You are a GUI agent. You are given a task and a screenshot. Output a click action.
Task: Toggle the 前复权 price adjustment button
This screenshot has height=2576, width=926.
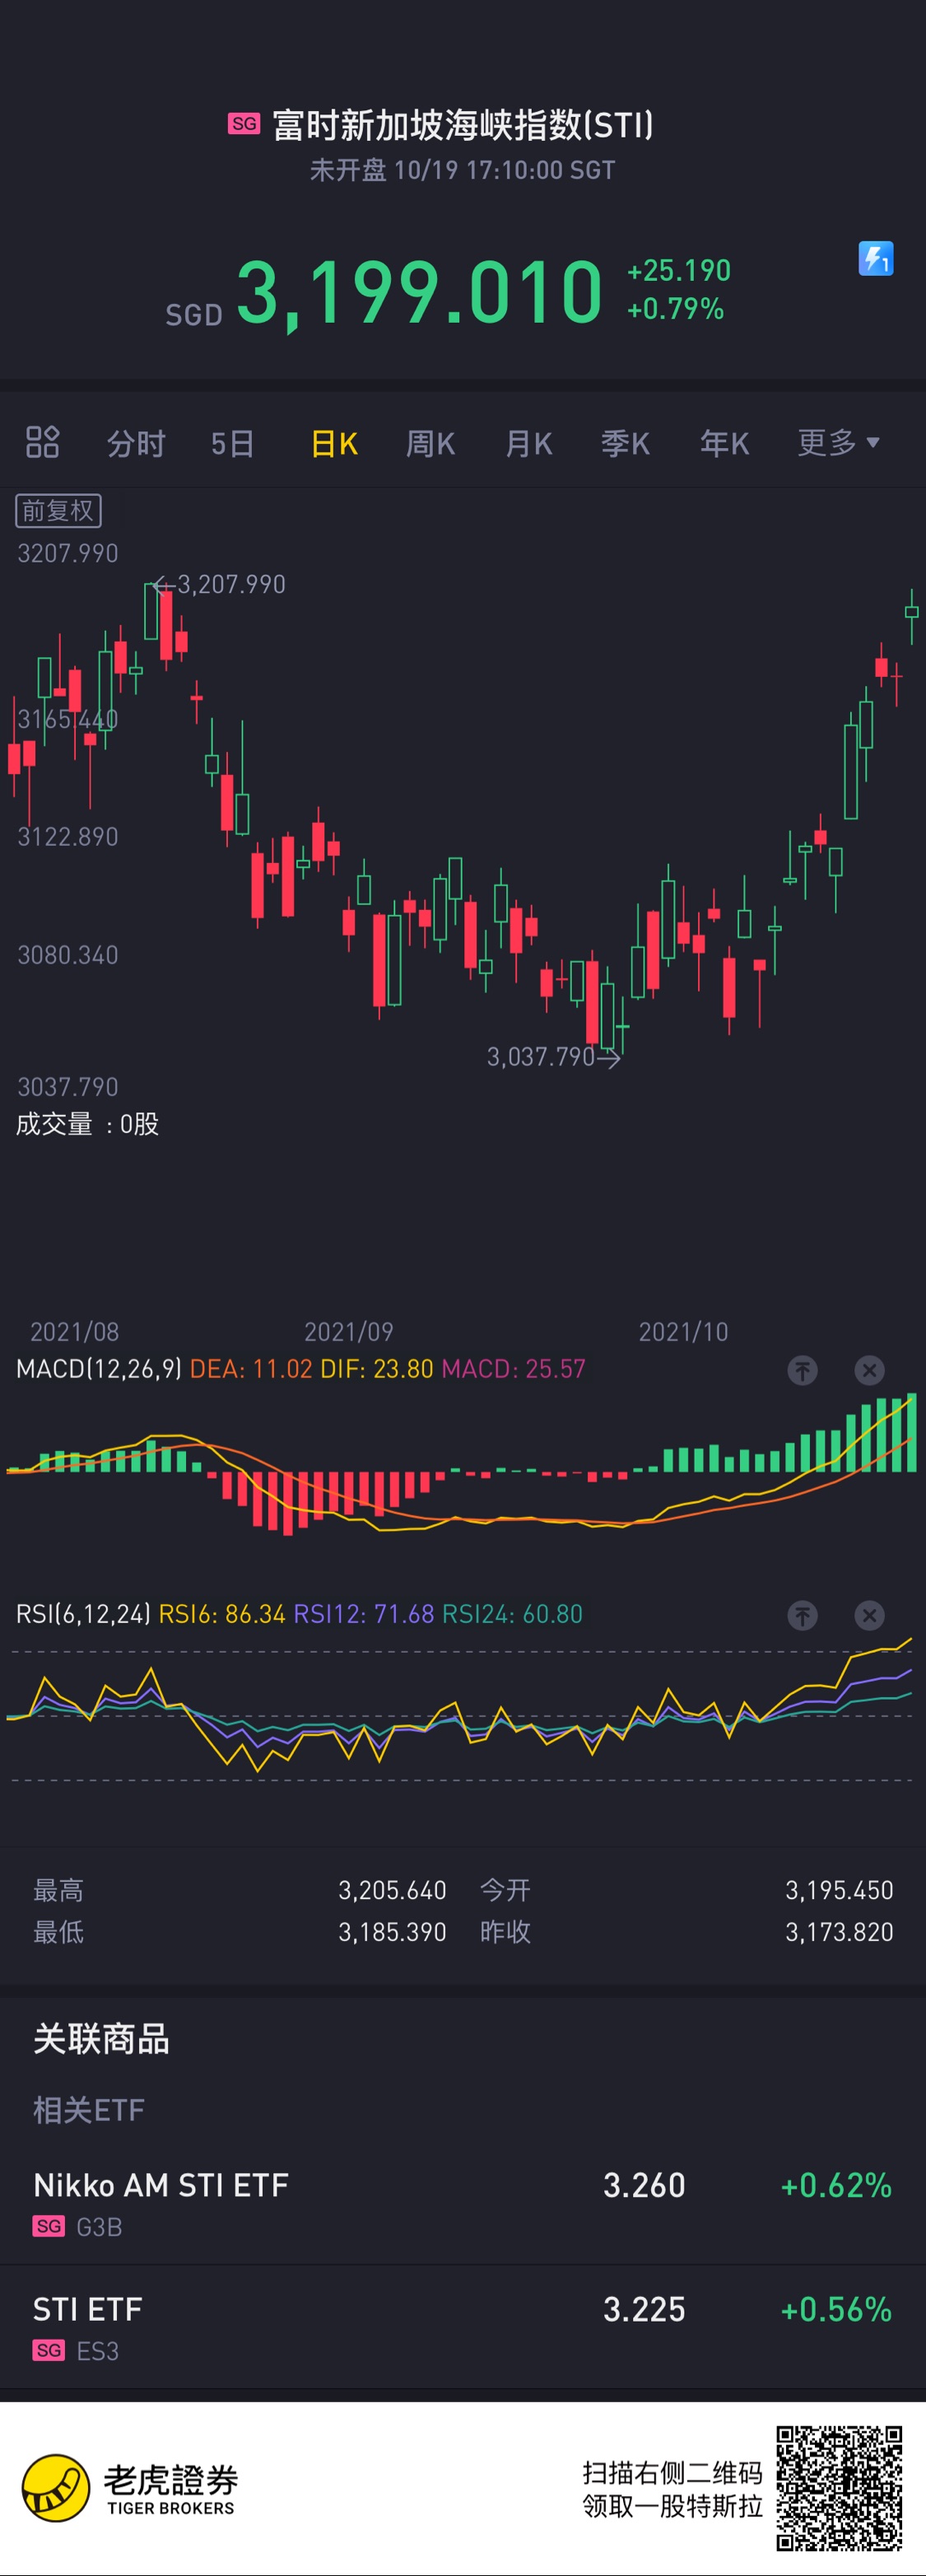pyautogui.click(x=58, y=511)
